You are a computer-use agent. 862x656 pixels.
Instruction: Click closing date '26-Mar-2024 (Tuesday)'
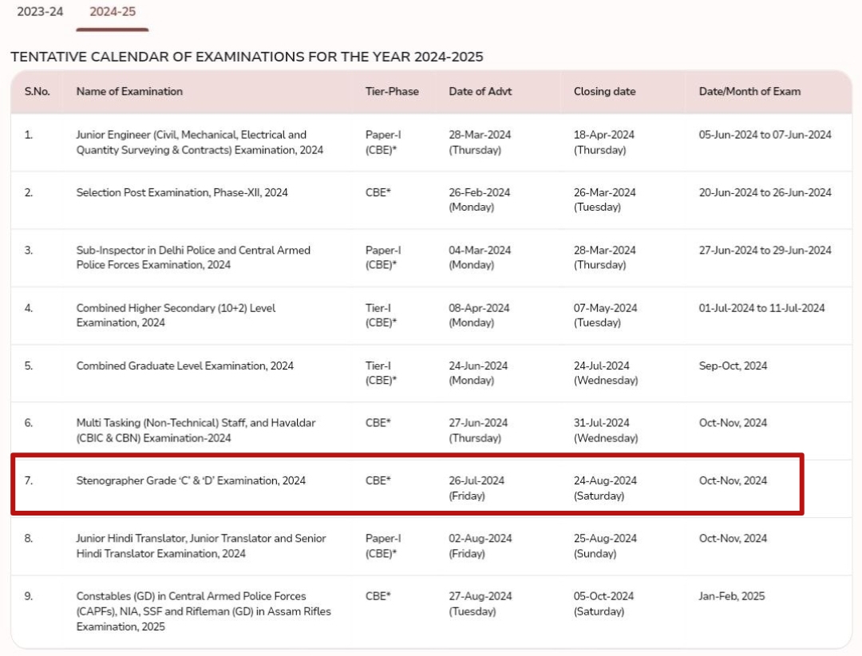[x=604, y=200]
